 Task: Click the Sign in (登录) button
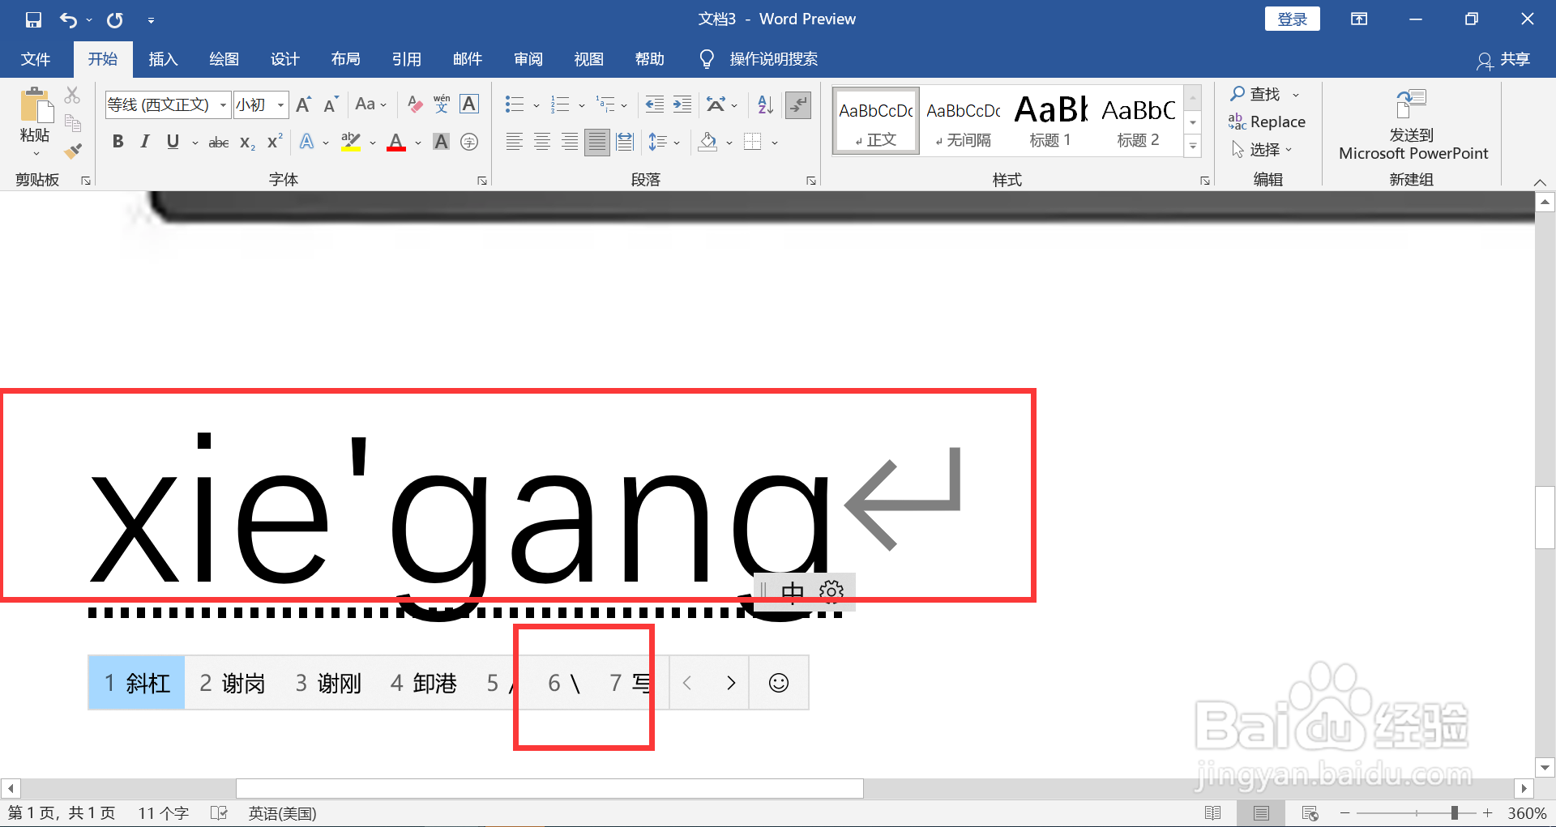[x=1292, y=19]
